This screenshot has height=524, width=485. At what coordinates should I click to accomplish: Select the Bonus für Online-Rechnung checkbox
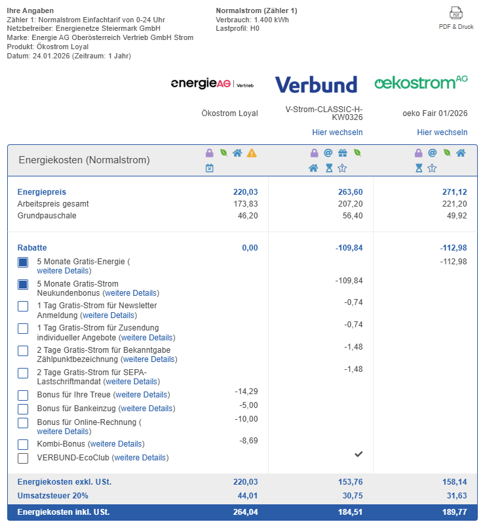coord(23,423)
